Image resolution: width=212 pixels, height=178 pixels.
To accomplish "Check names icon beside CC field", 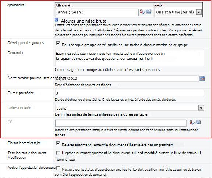I will coord(192,122).
